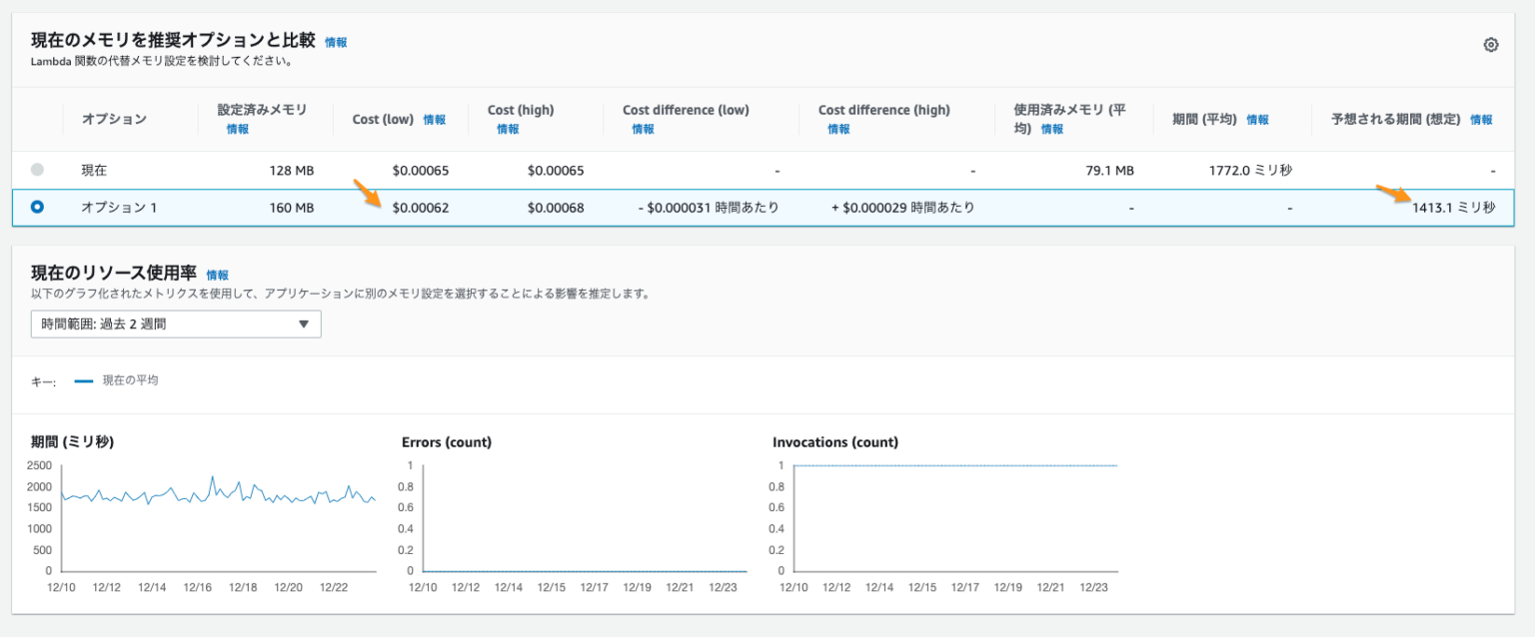
Task: Click 情報 link under 設定済みメモリ header
Action: click(x=240, y=129)
